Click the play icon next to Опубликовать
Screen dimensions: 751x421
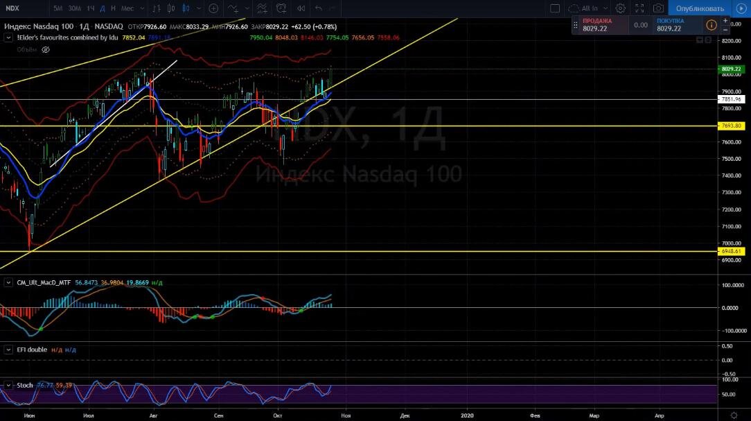coord(741,8)
